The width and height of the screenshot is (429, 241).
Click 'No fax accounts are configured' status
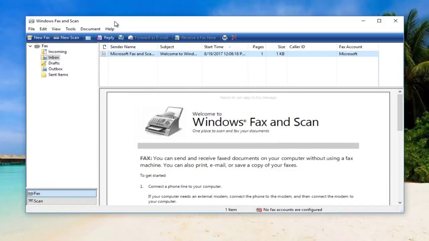293,210
